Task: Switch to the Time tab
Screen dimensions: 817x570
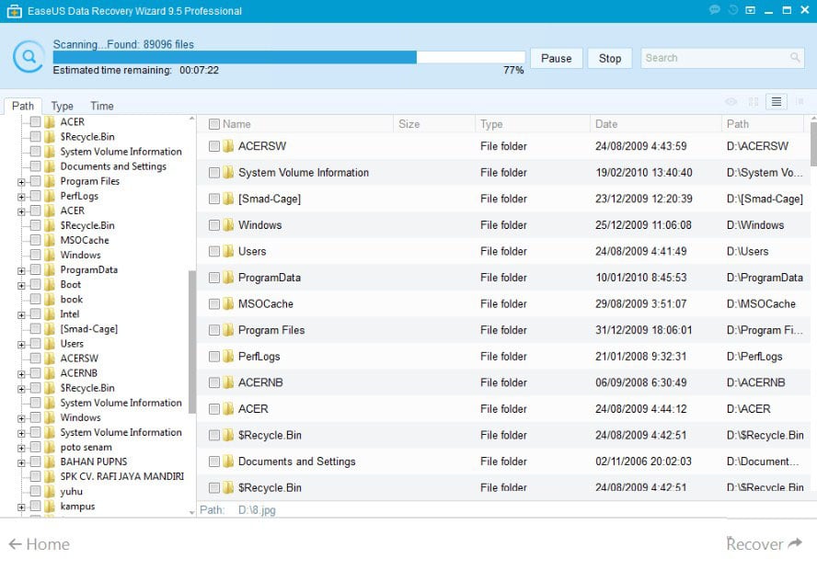Action: coord(101,106)
